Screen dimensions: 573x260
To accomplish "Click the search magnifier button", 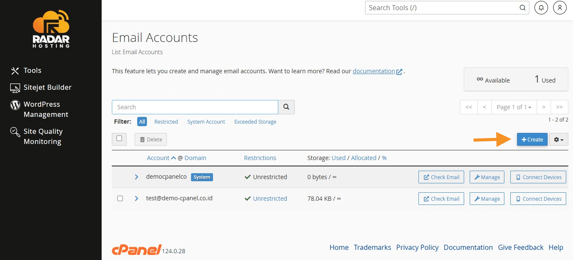I will [286, 107].
